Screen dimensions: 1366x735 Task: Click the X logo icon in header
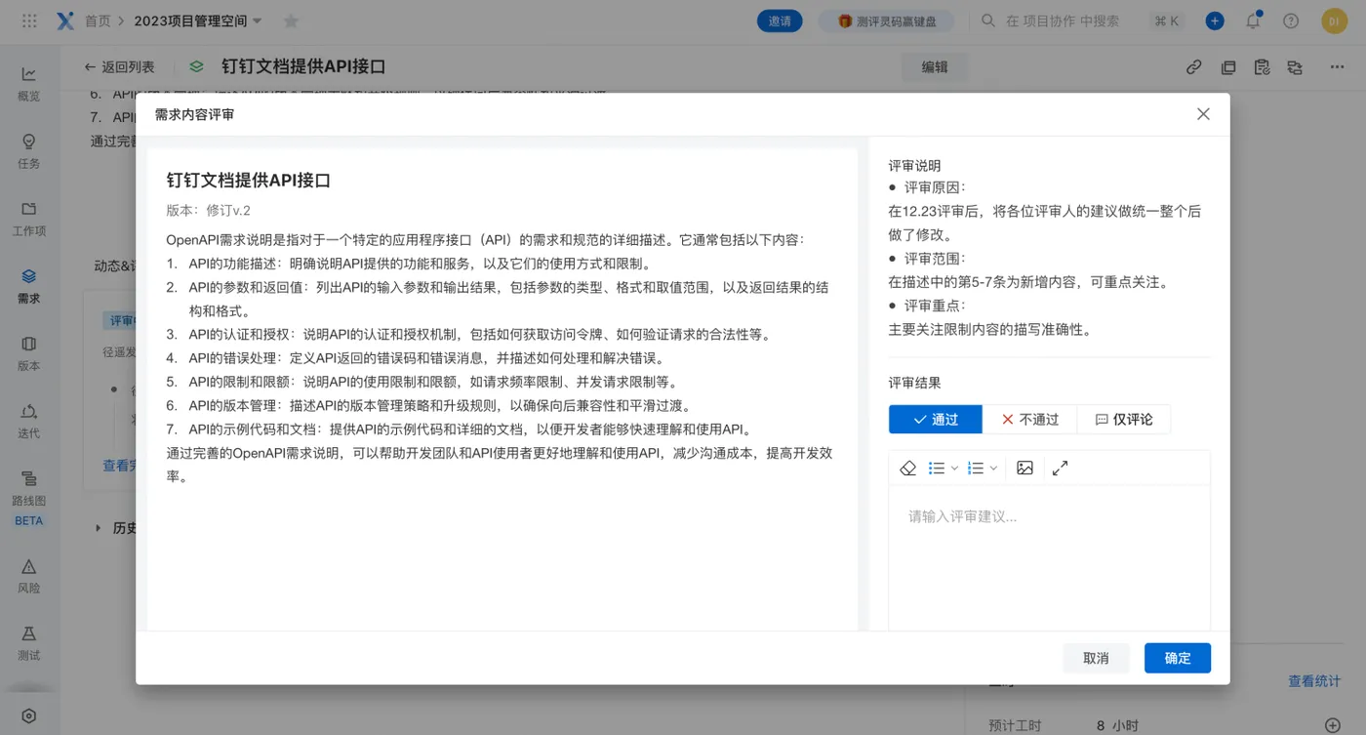[66, 20]
